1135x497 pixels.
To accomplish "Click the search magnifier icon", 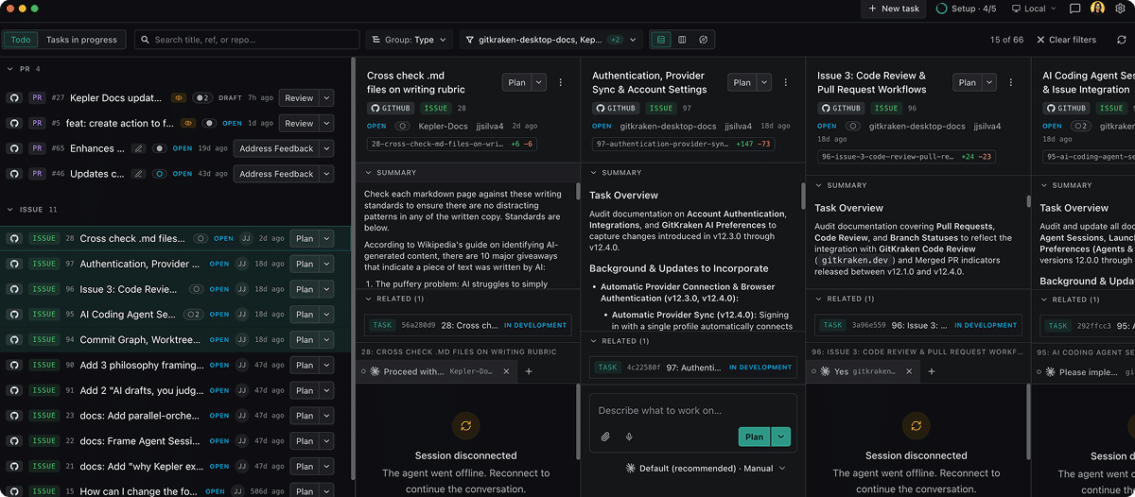I will coord(146,40).
